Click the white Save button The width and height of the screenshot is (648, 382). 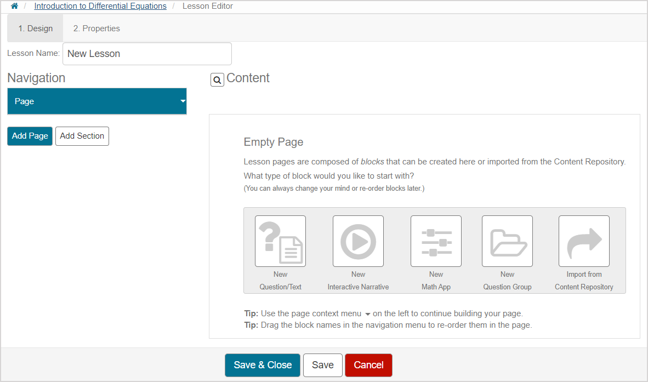pyautogui.click(x=322, y=365)
